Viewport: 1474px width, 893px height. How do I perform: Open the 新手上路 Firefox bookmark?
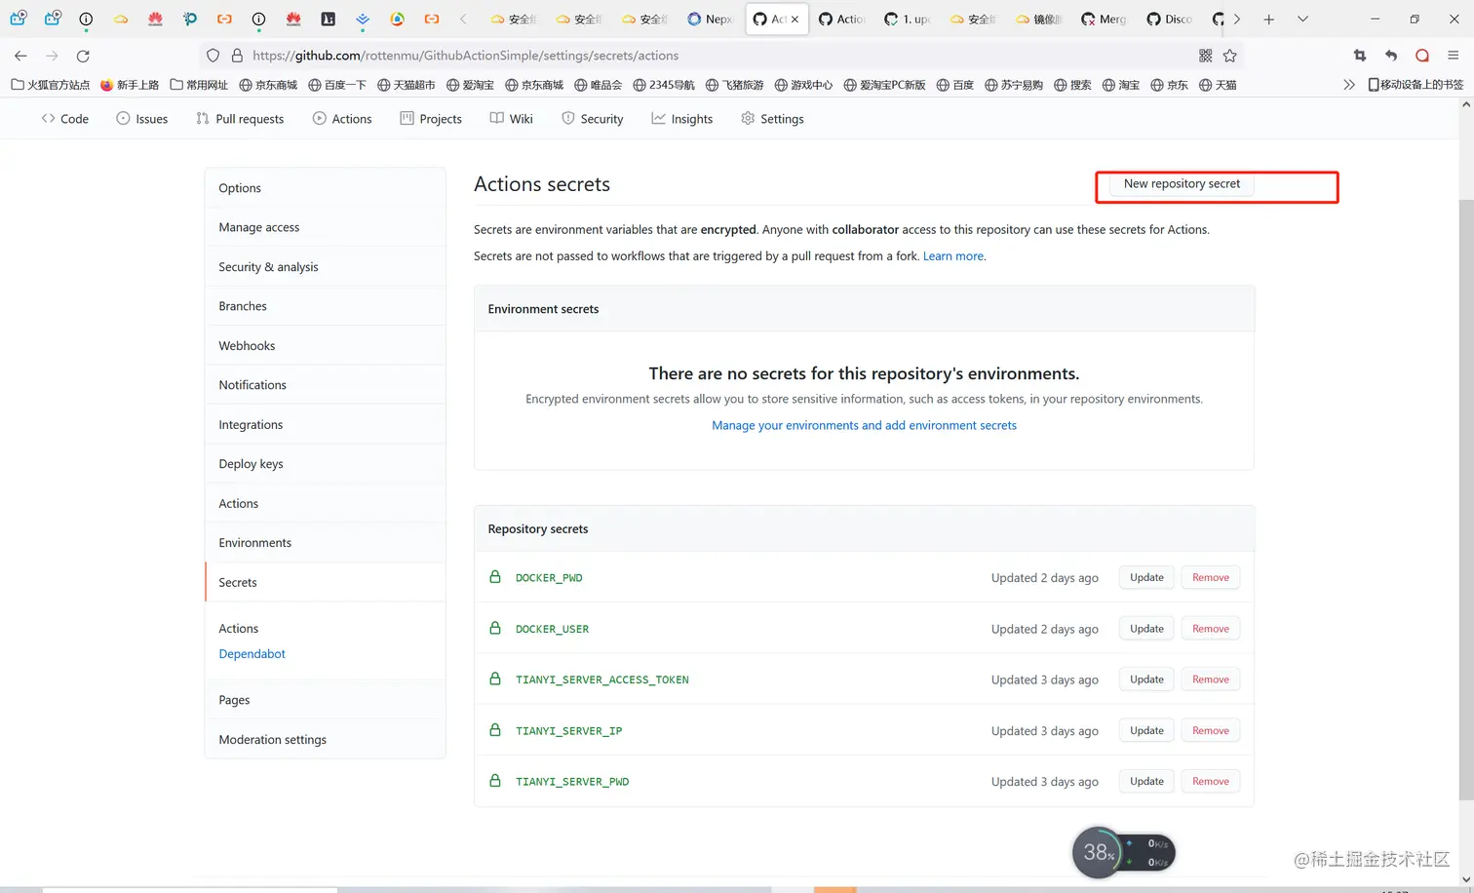130,85
